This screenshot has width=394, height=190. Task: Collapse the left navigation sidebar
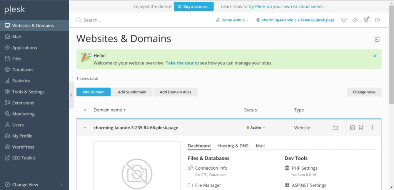(71, 95)
